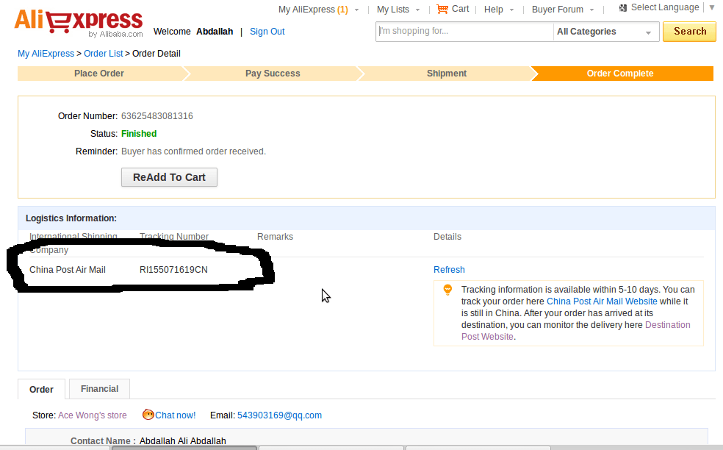The height and width of the screenshot is (450, 723).
Task: Click the green Finished status text
Action: (x=139, y=133)
